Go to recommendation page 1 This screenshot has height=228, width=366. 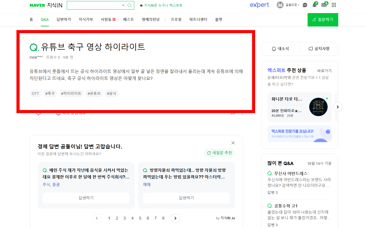coord(109,218)
